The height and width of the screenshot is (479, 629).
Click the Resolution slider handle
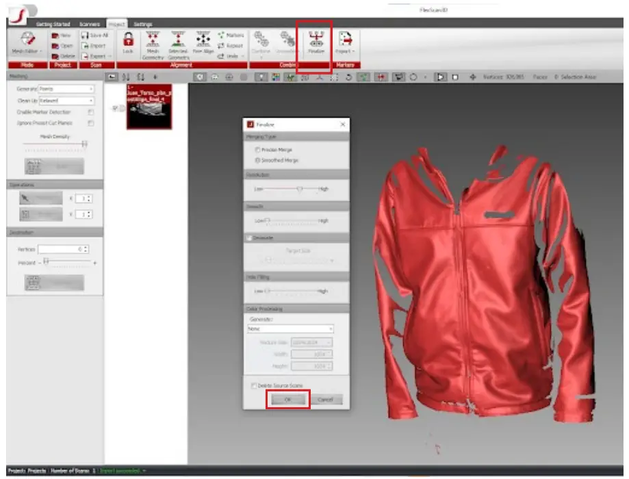[x=299, y=188]
